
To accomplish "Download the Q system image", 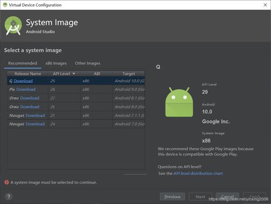I will pyautogui.click(x=23, y=81).
